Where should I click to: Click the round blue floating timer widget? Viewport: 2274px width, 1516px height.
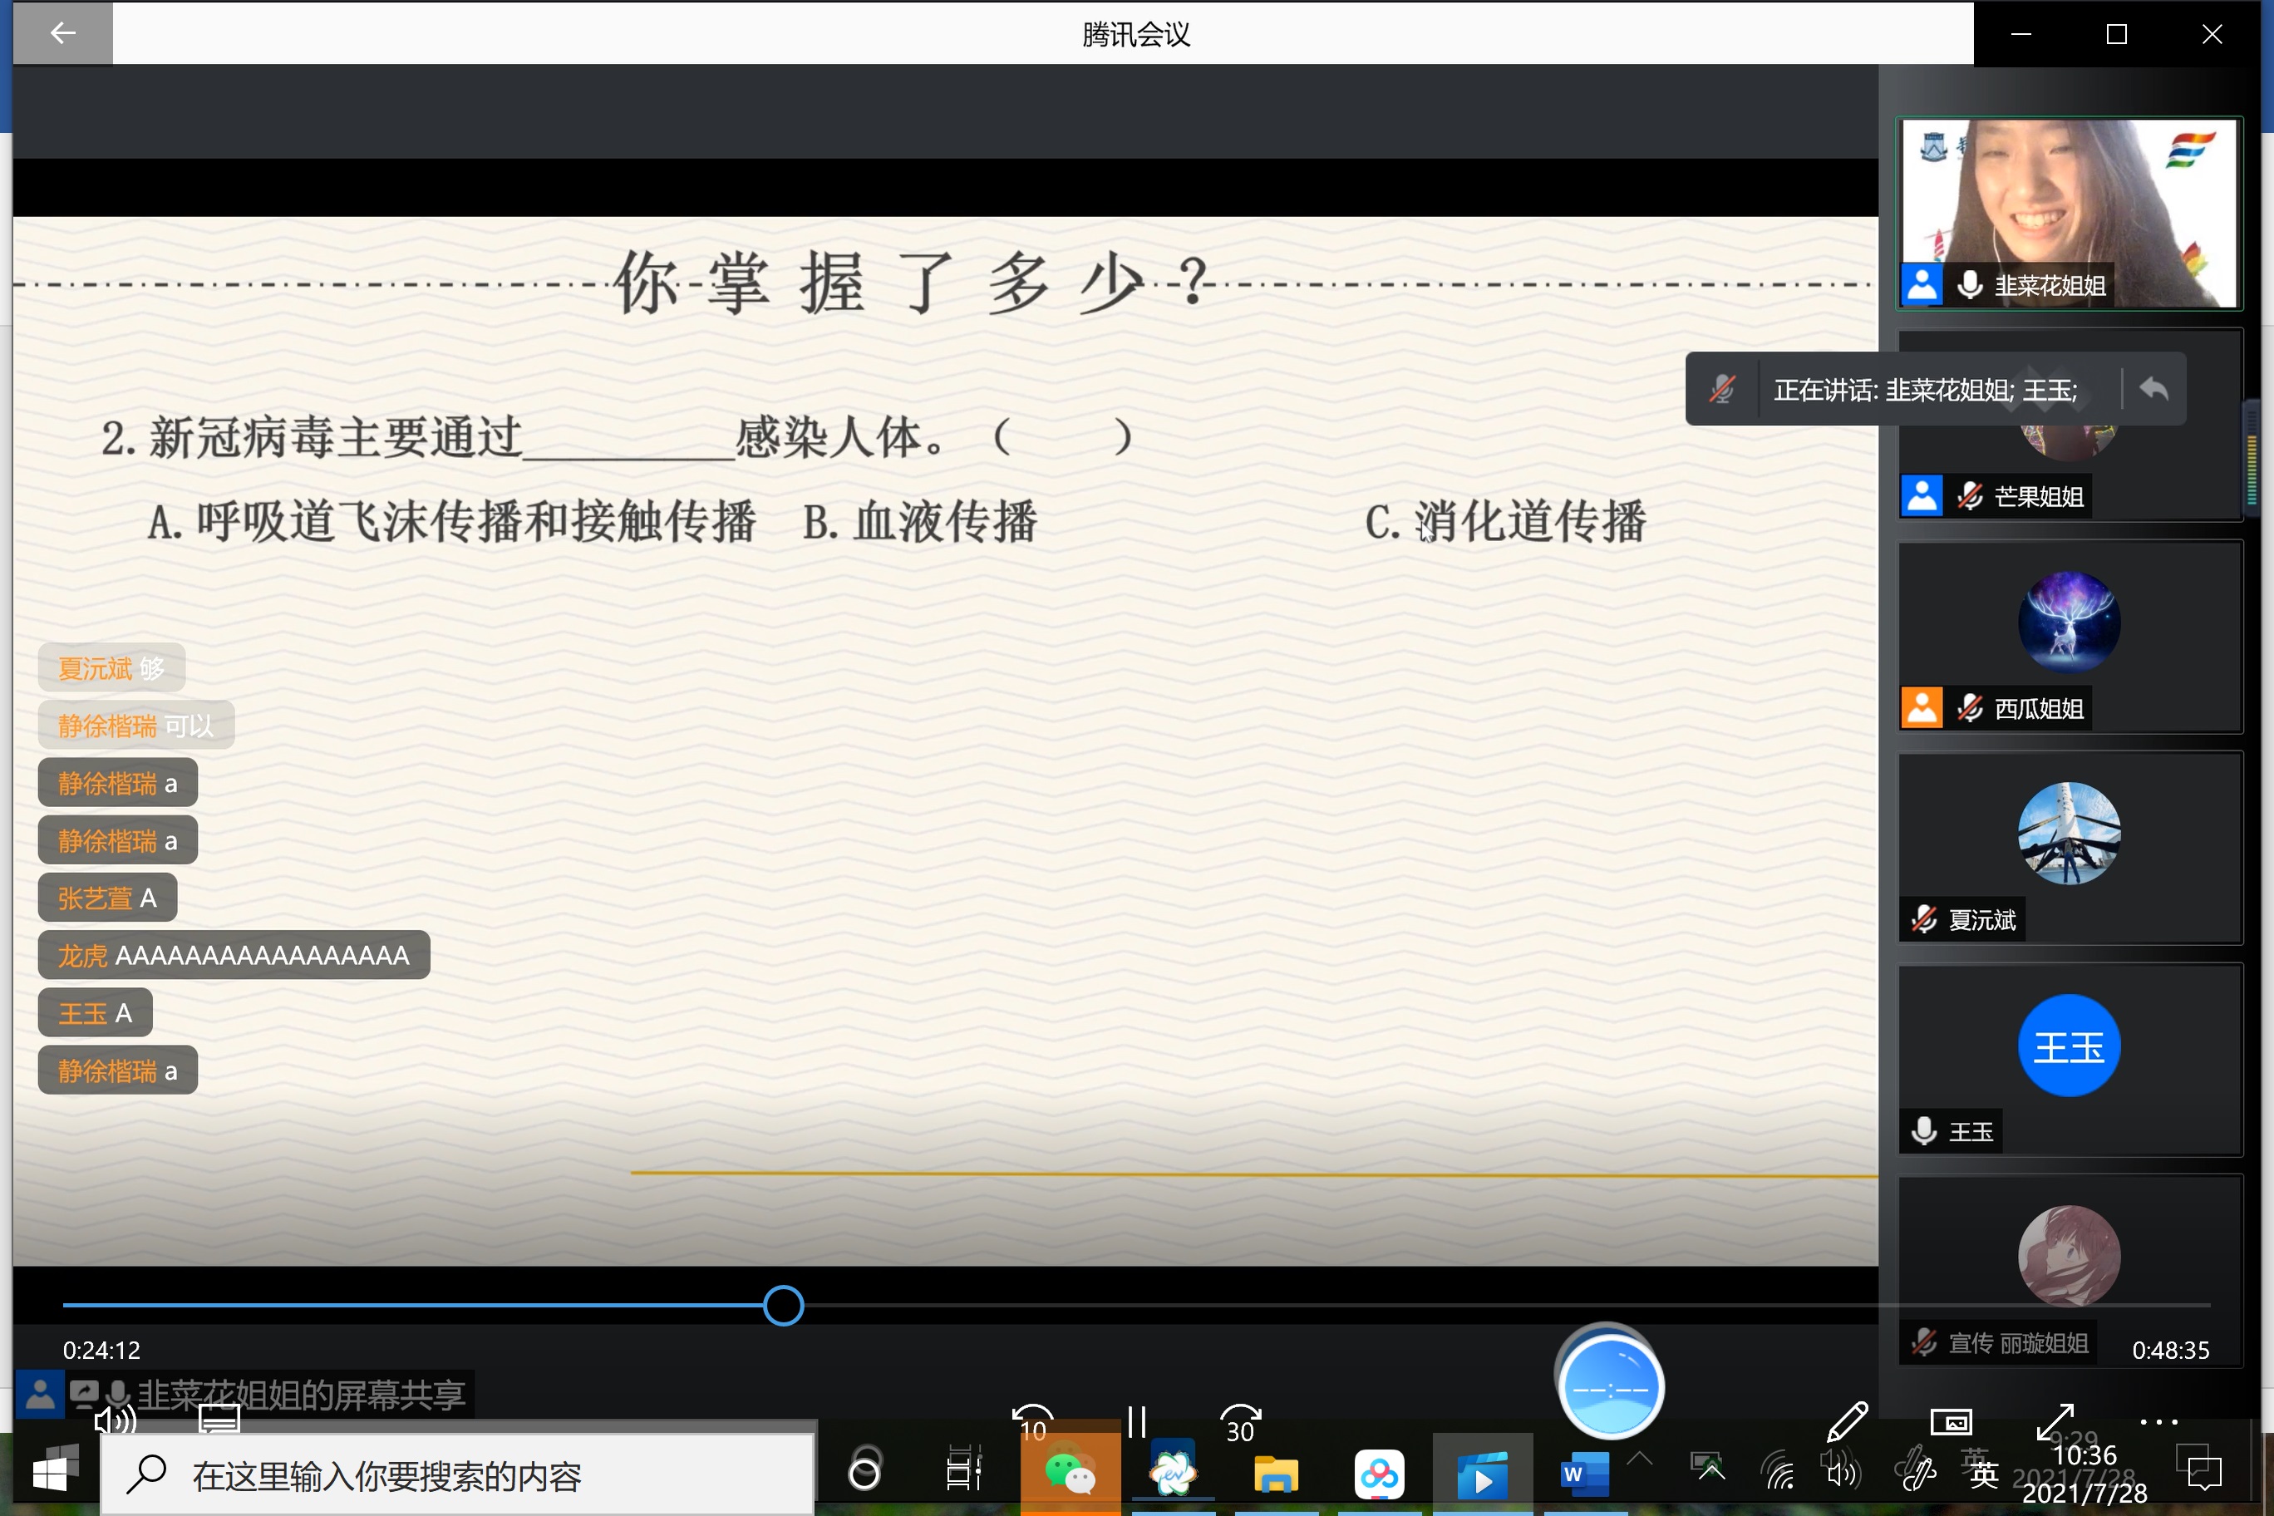[x=1610, y=1388]
